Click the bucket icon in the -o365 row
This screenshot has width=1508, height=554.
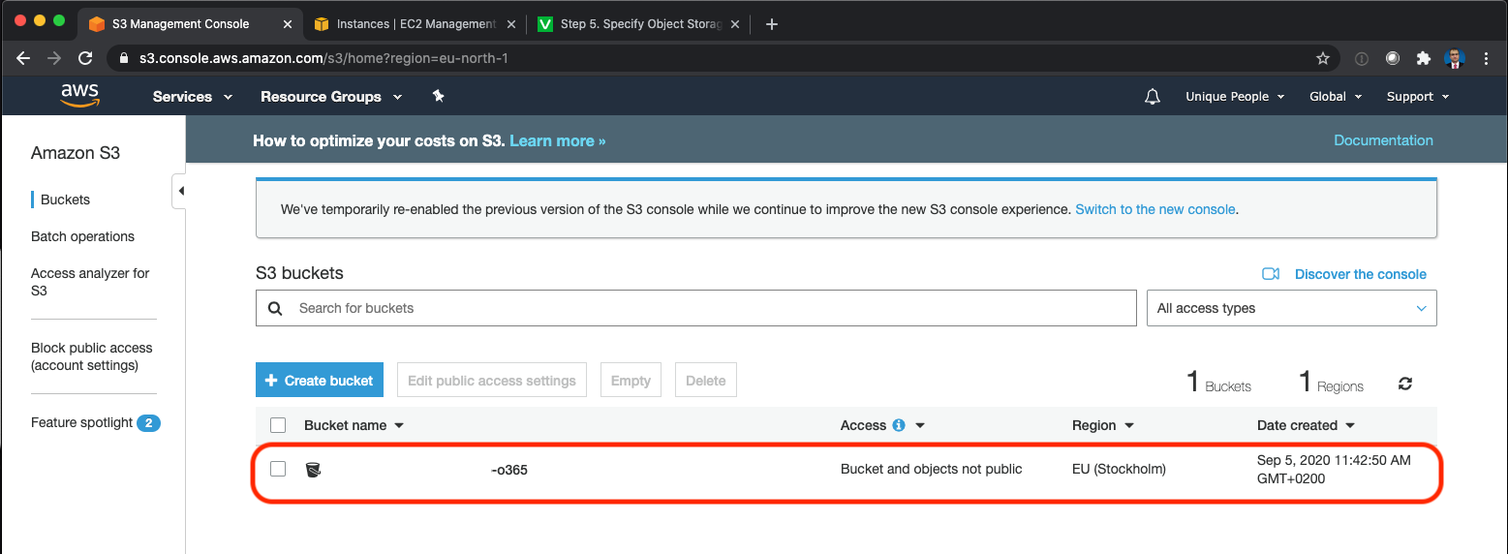[x=313, y=470]
